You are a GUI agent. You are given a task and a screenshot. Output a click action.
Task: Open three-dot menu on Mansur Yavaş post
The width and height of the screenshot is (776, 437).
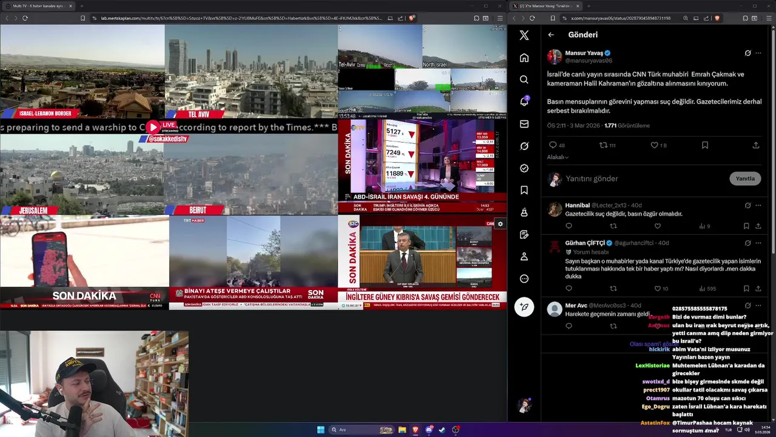tap(758, 53)
